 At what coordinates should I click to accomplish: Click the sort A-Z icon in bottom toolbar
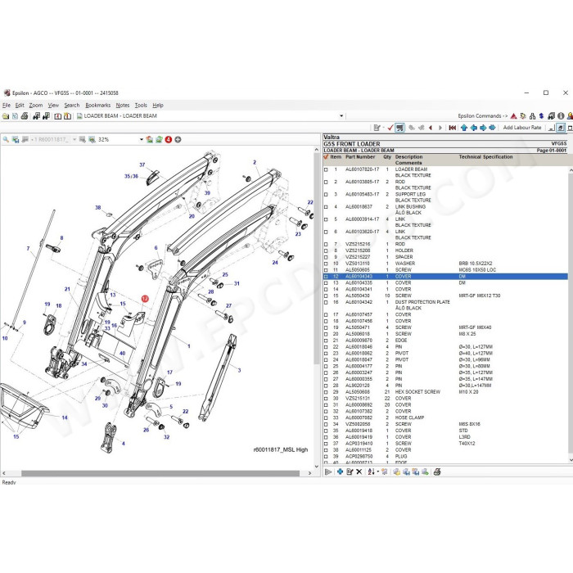tap(372, 471)
